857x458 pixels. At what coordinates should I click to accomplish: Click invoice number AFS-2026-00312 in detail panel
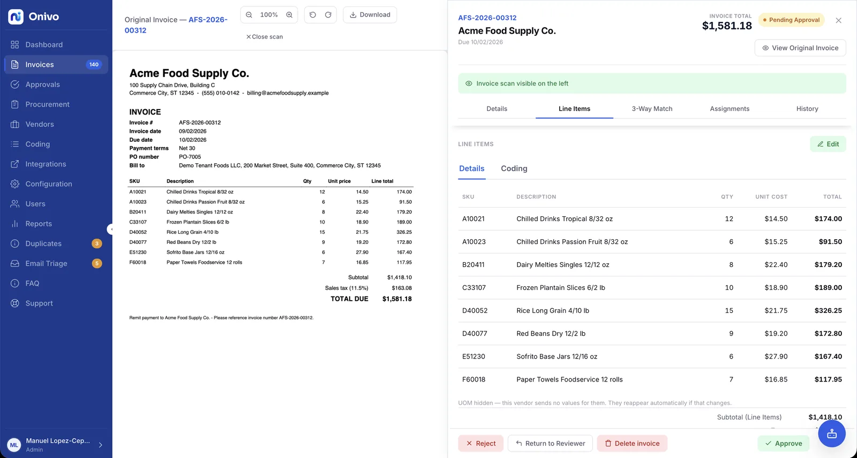[x=487, y=18]
